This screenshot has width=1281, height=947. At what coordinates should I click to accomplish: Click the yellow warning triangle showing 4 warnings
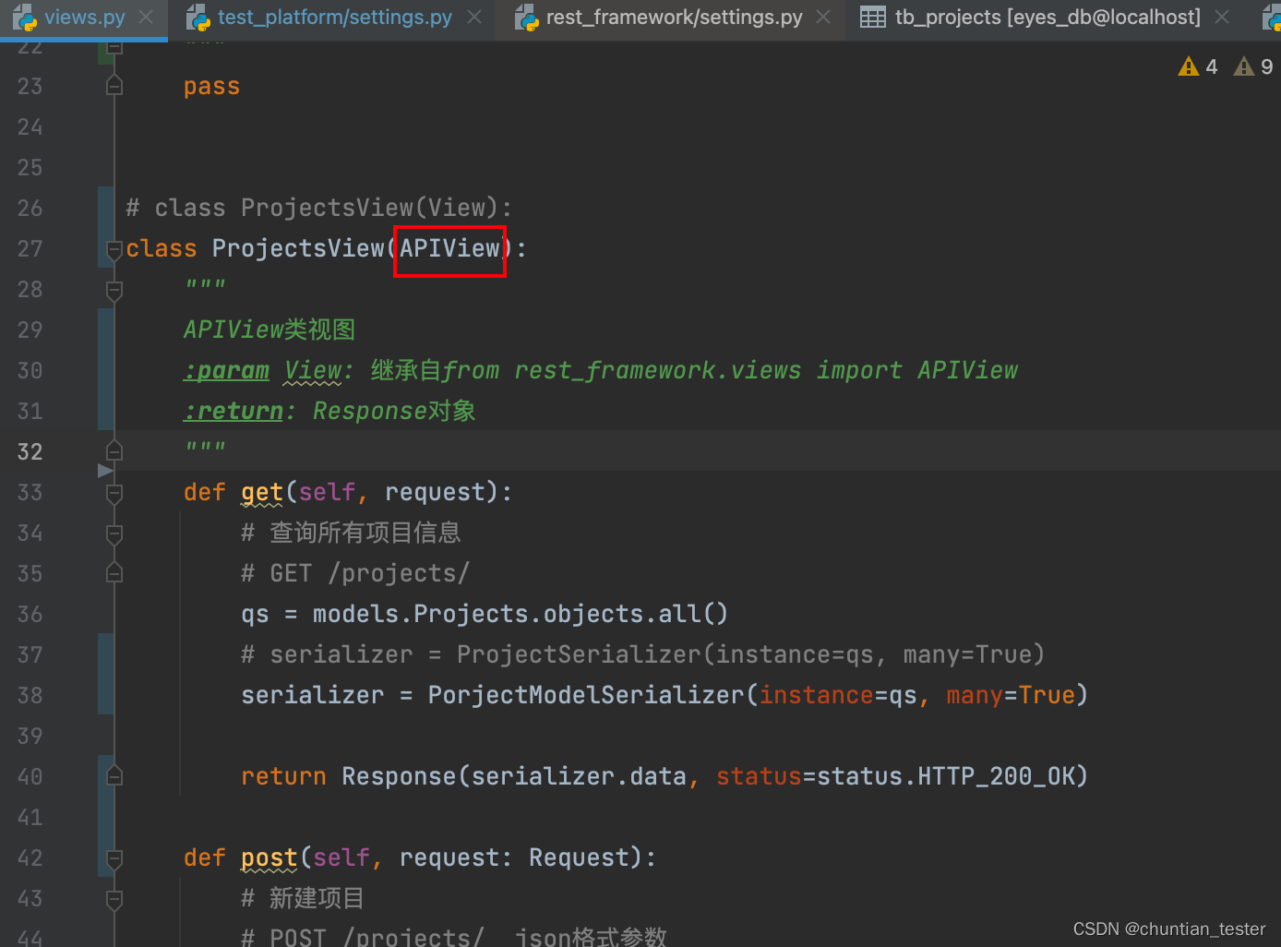[1188, 66]
